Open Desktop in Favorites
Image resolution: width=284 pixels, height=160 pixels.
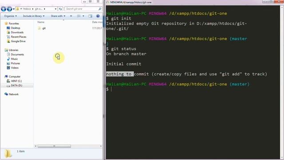click(x=16, y=28)
